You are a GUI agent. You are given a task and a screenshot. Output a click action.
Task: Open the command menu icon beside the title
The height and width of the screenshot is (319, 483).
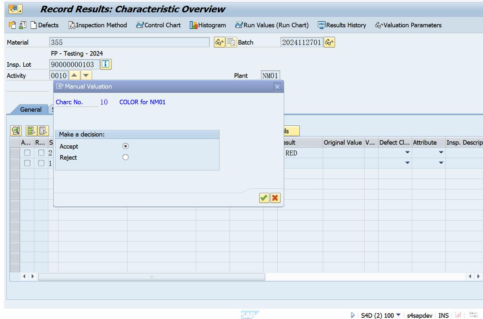click(15, 9)
